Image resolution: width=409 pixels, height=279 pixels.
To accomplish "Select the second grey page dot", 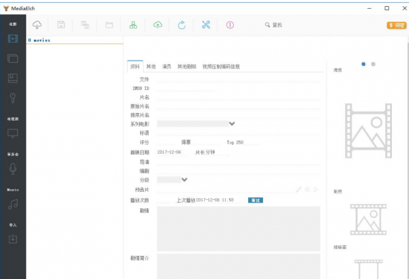I will (373, 64).
